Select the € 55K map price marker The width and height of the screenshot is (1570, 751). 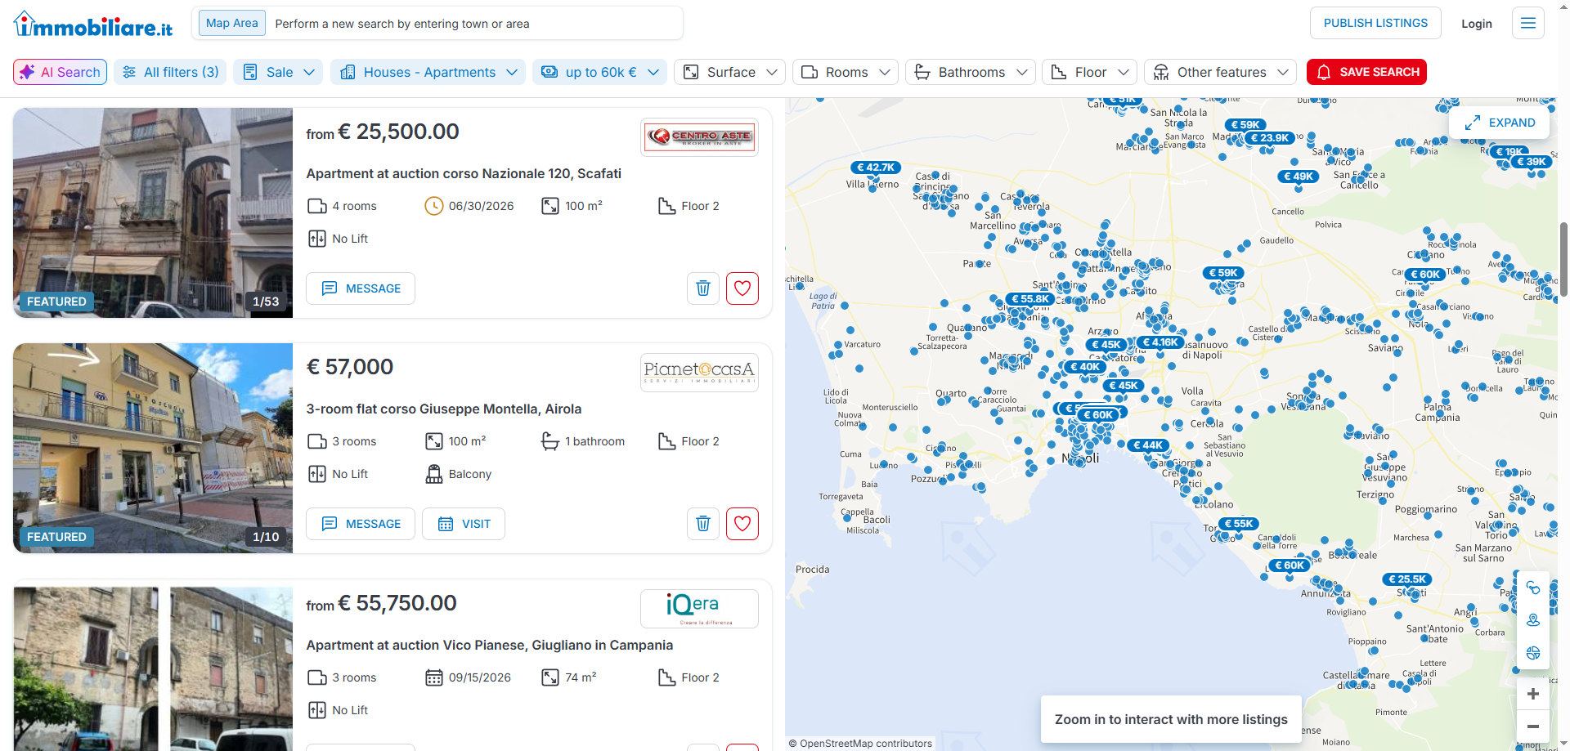coord(1239,524)
